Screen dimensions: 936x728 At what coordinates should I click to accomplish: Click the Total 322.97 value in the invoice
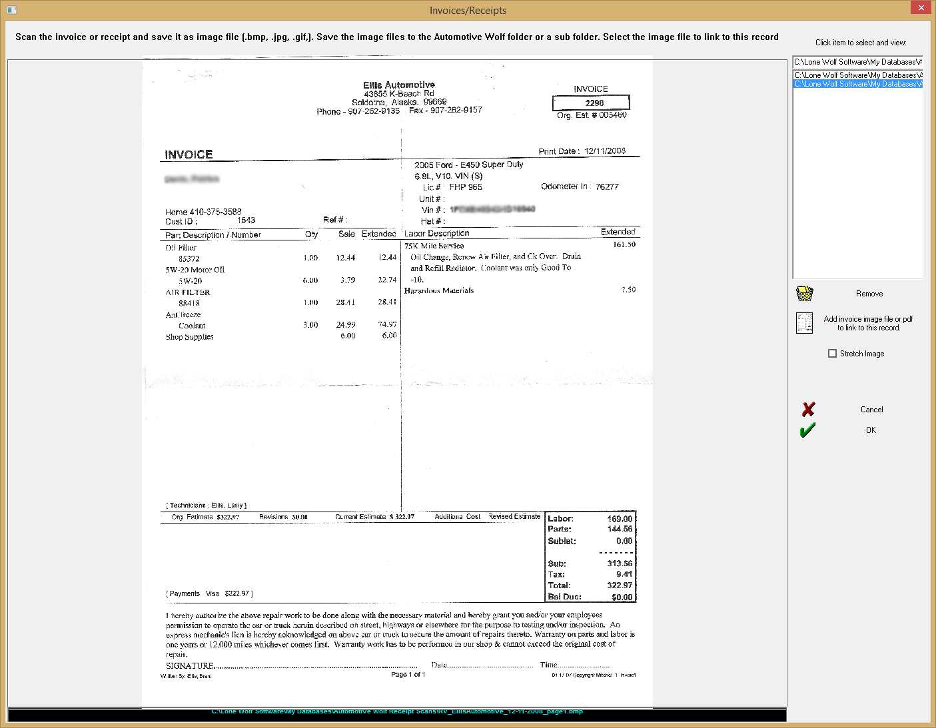[620, 585]
